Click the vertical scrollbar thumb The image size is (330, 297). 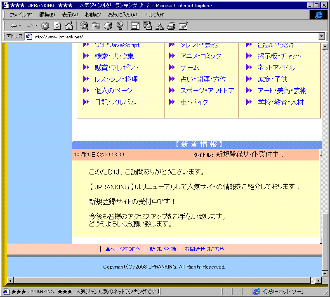[325, 242]
